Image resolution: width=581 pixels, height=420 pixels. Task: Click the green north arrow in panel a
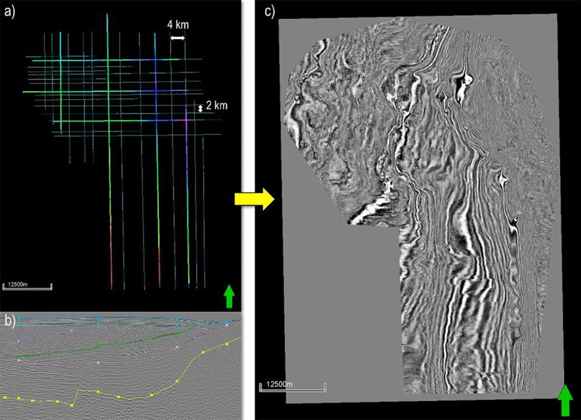(229, 297)
